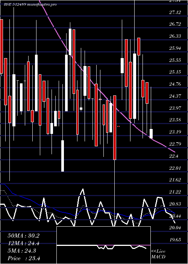Image resolution: width=188 pixels, height=264 pixels.
Task: Click the BSE 512489 munafasutra.pro title
Action: pyautogui.click(x=30, y=5)
